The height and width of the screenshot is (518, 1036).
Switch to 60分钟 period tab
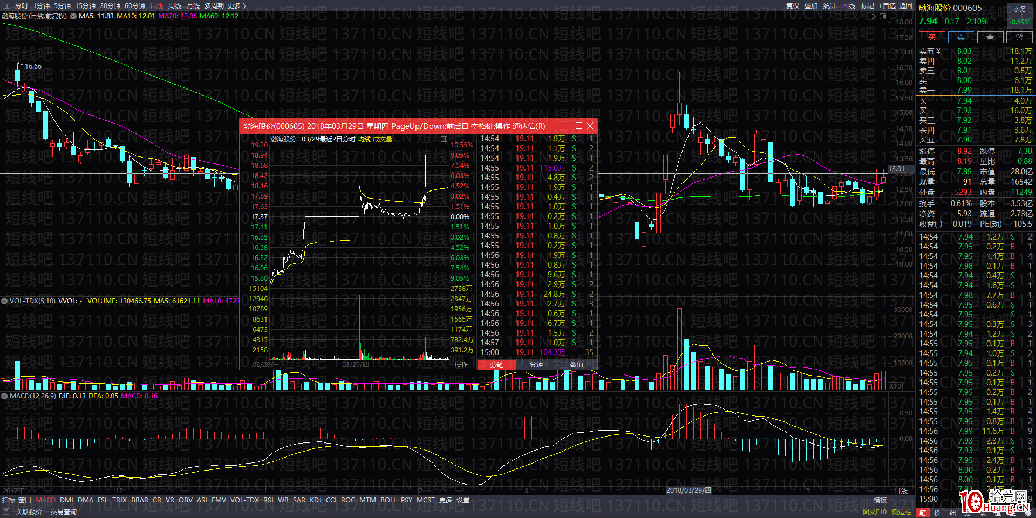coord(135,5)
